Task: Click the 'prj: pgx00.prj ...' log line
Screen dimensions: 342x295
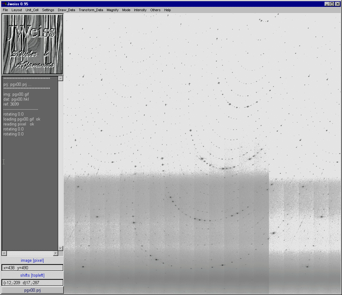Action: coord(17,84)
